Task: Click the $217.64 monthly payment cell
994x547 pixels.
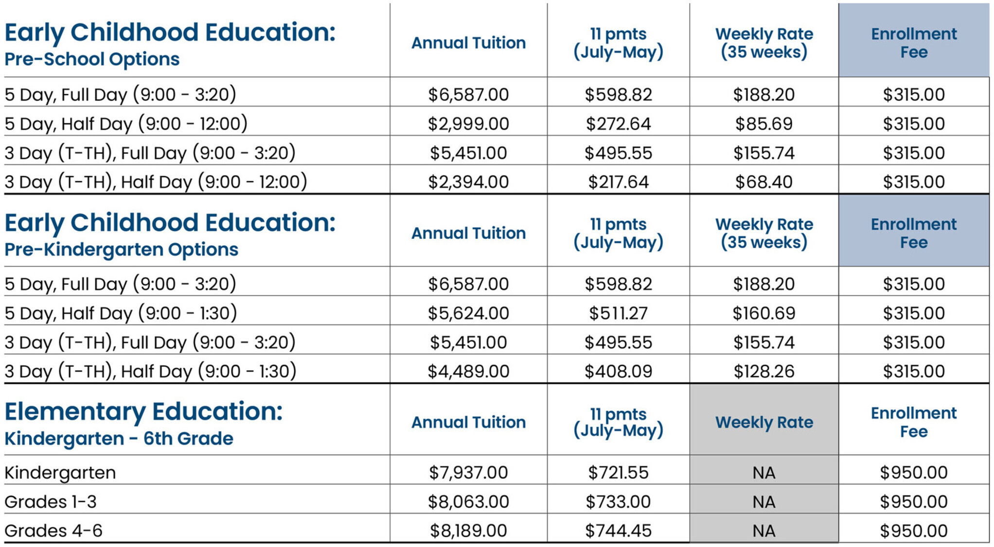Action: (x=618, y=182)
